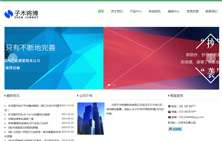This screenshot has height=141, width=222.
Task: Read article 本司提供OAuth Server的解决方案啦
Action: [x=29, y=114]
